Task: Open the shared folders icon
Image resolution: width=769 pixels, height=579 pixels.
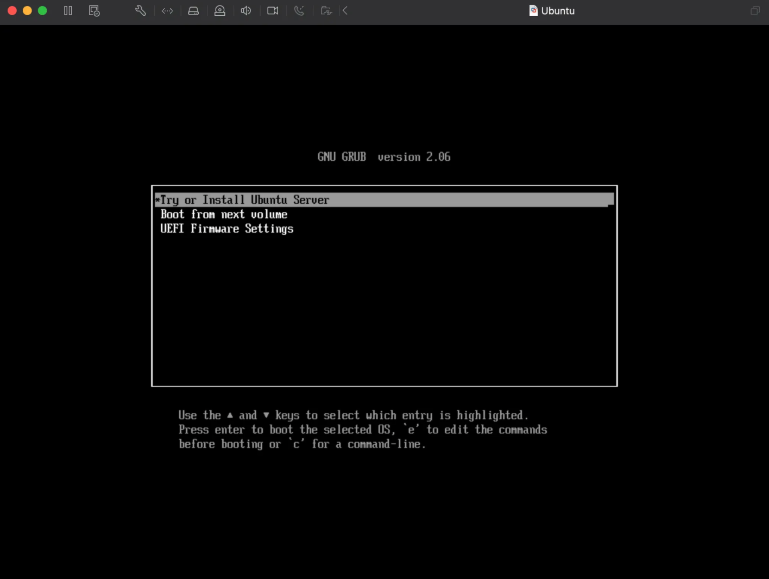Action: tap(326, 11)
